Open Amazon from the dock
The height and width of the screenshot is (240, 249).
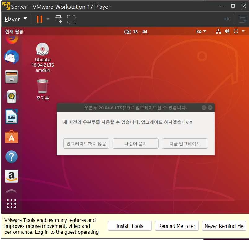[11, 176]
